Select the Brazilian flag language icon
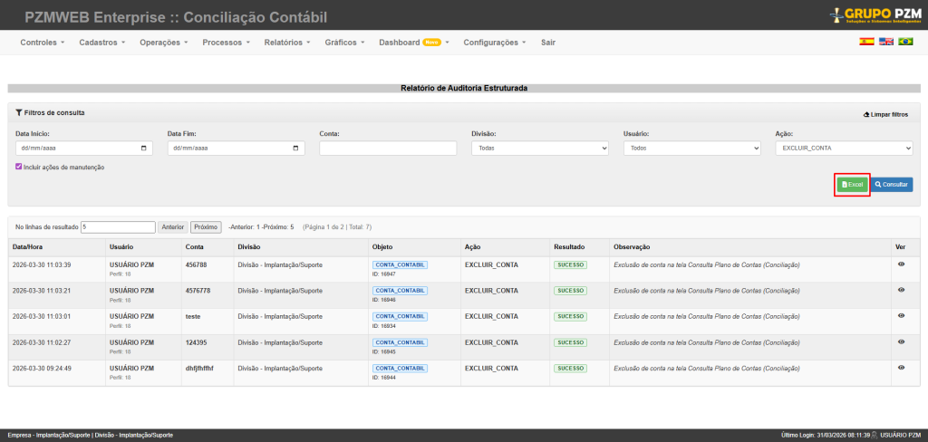This screenshot has height=442, width=928. (x=905, y=42)
